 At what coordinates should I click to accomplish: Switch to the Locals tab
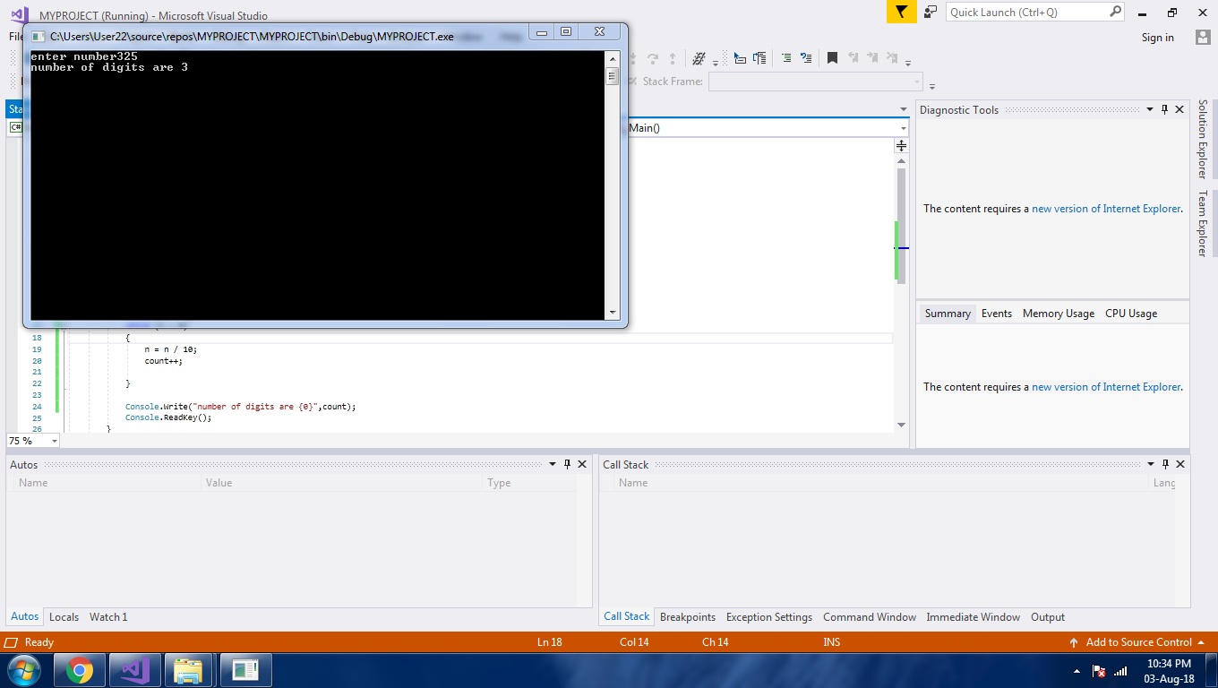click(64, 617)
